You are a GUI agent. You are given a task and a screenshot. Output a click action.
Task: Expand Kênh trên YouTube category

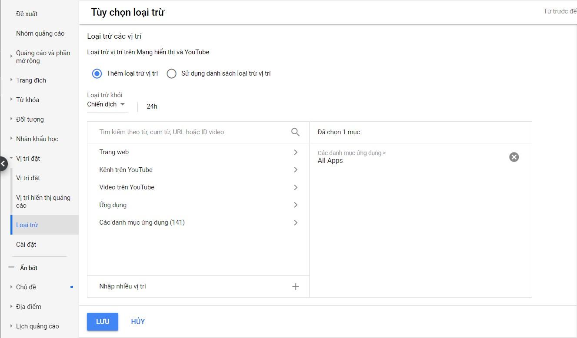pyautogui.click(x=198, y=170)
